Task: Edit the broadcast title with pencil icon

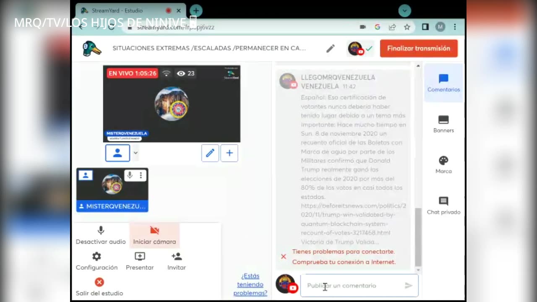Action: pos(330,48)
